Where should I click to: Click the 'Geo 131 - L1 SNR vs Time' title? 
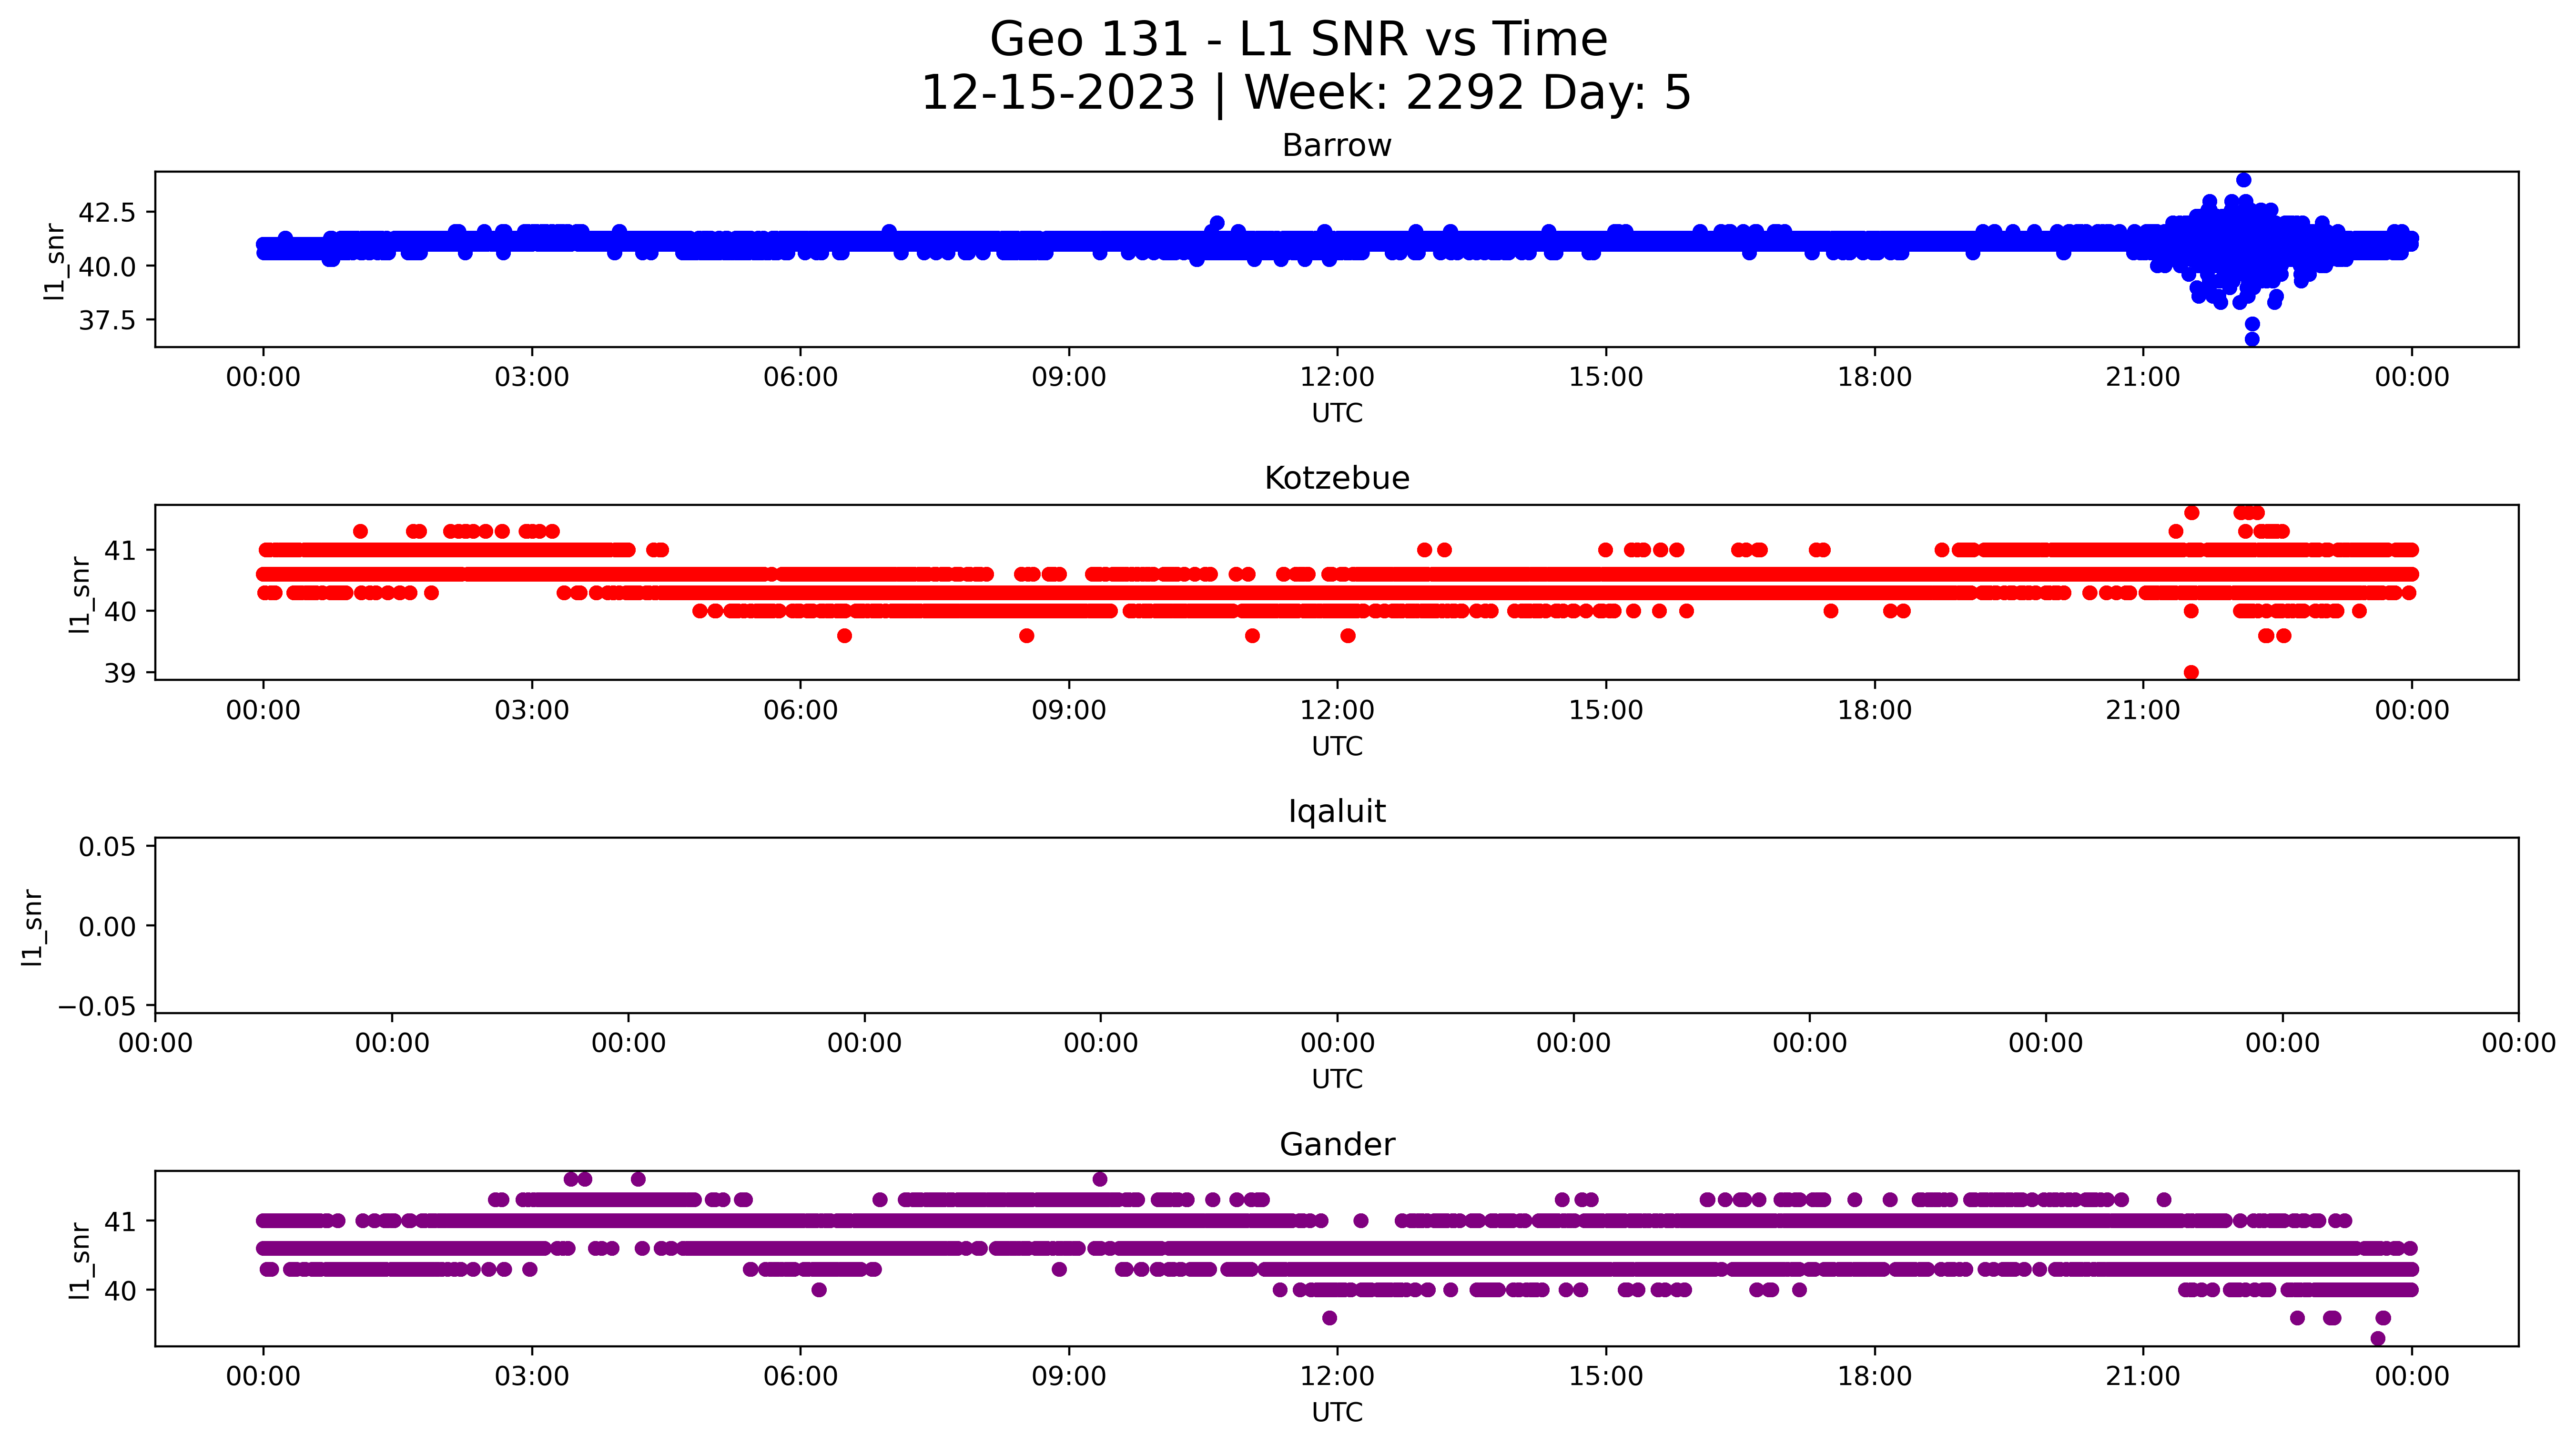click(1298, 40)
